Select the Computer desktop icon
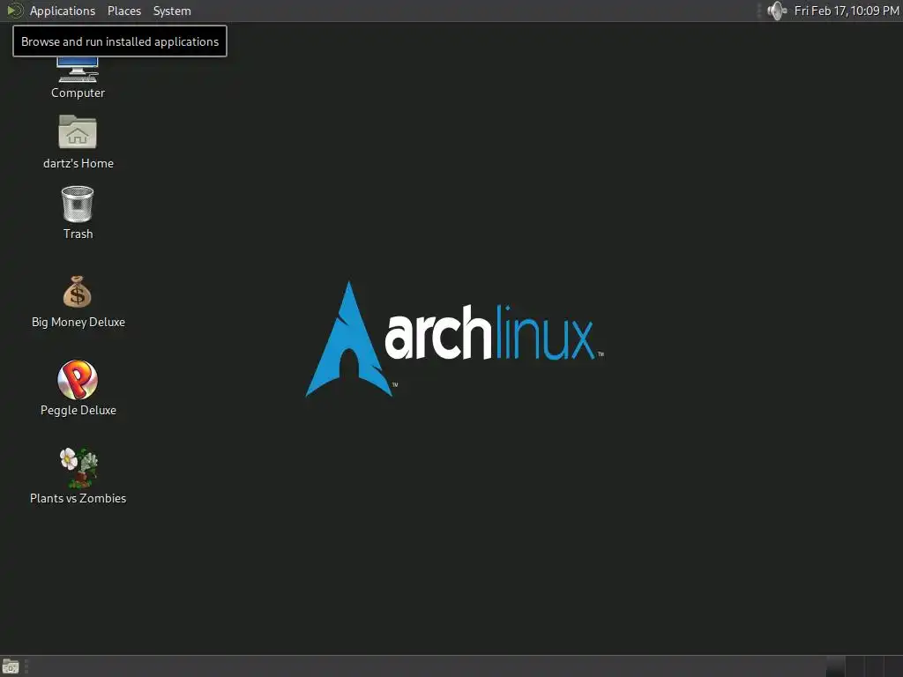The width and height of the screenshot is (903, 677). [x=78, y=78]
